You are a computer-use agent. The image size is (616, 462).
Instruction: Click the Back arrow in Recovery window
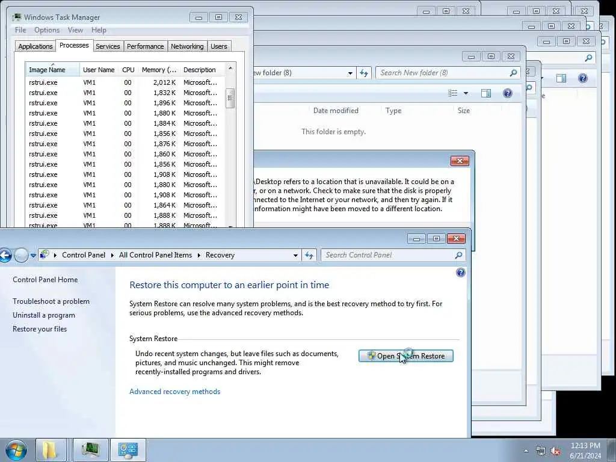point(5,255)
